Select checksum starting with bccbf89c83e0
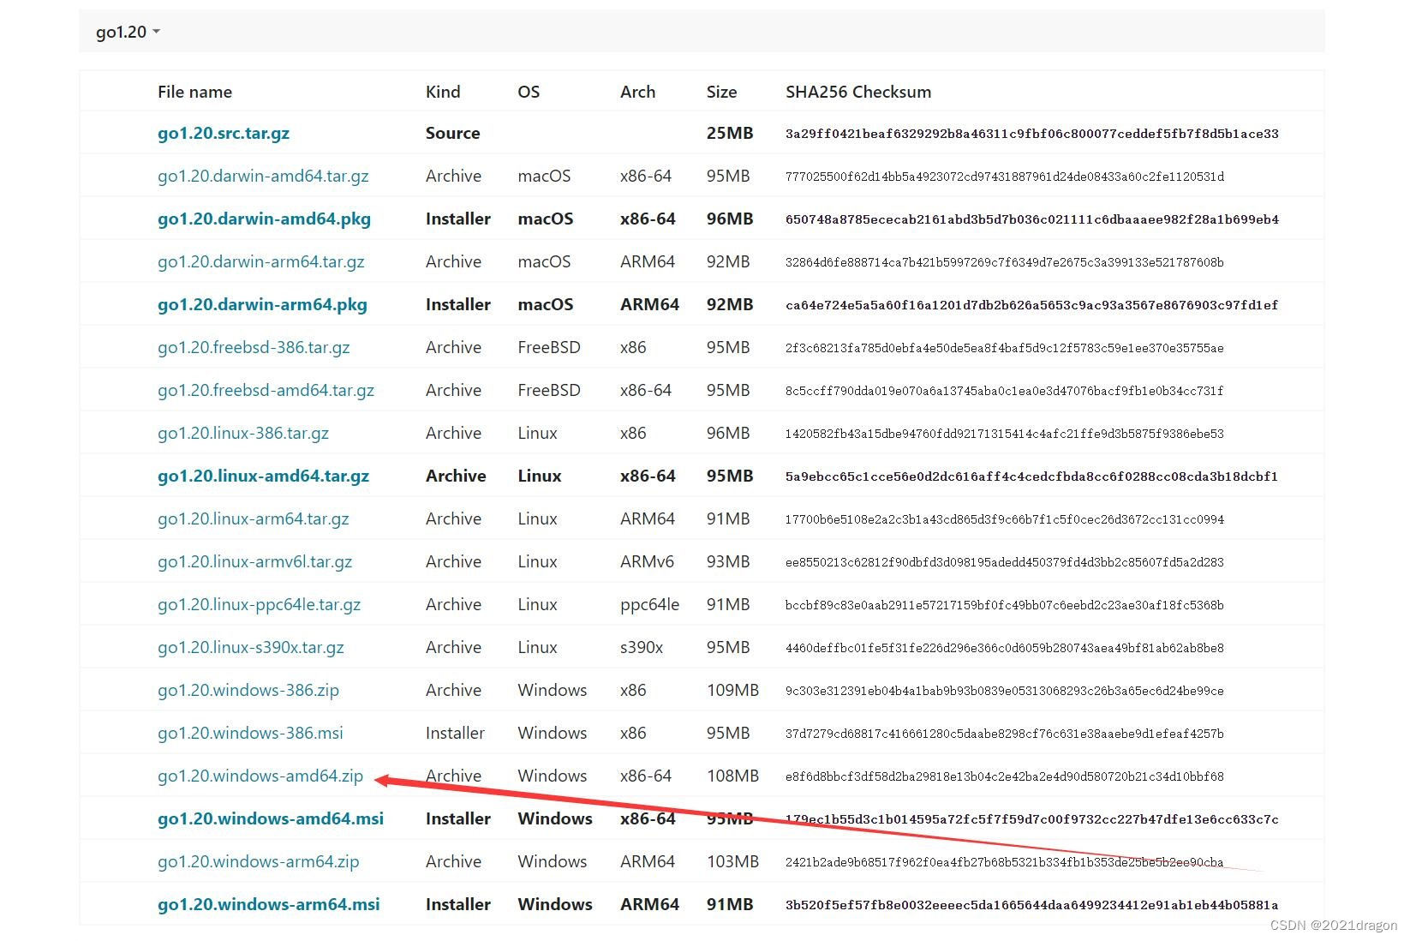 coord(1005,605)
